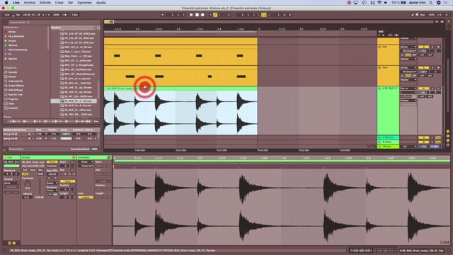
Task: Toggle the clip Loop button
Action: tap(68, 181)
